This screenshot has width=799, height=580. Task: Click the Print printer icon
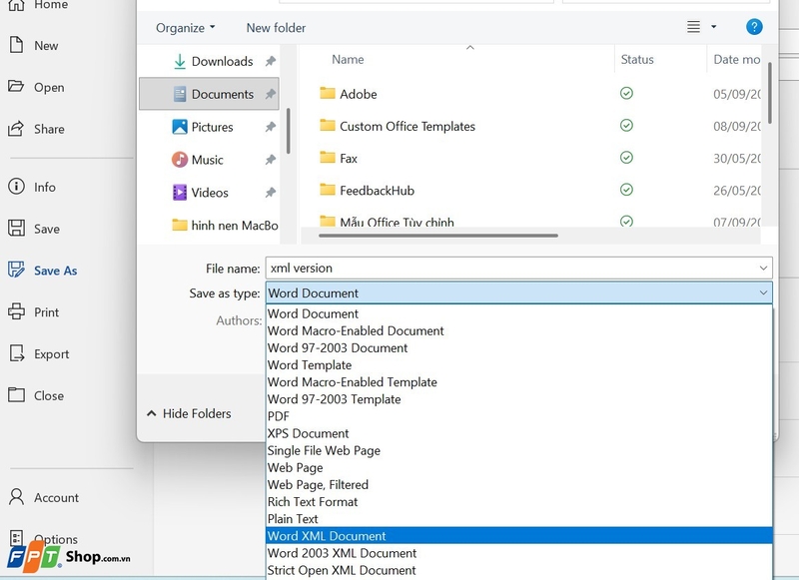pos(16,311)
